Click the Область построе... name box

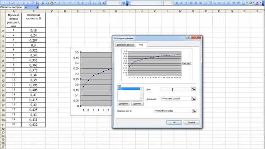[12, 7]
